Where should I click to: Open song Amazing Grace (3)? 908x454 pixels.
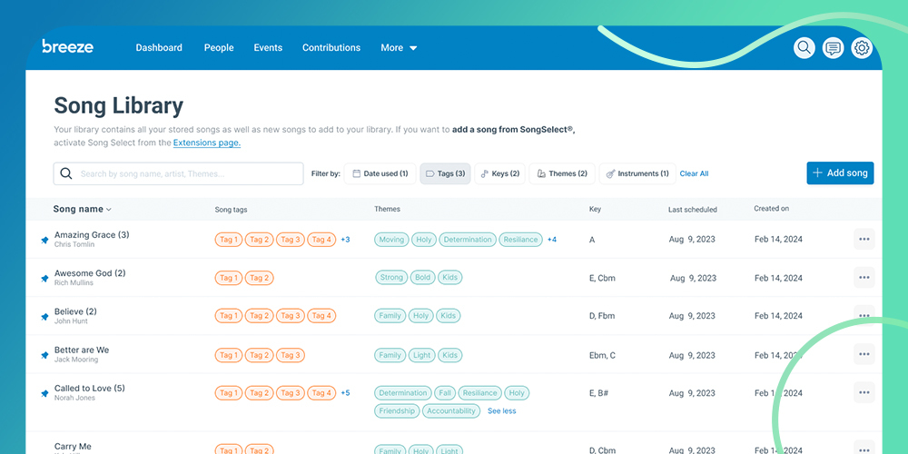coord(92,234)
